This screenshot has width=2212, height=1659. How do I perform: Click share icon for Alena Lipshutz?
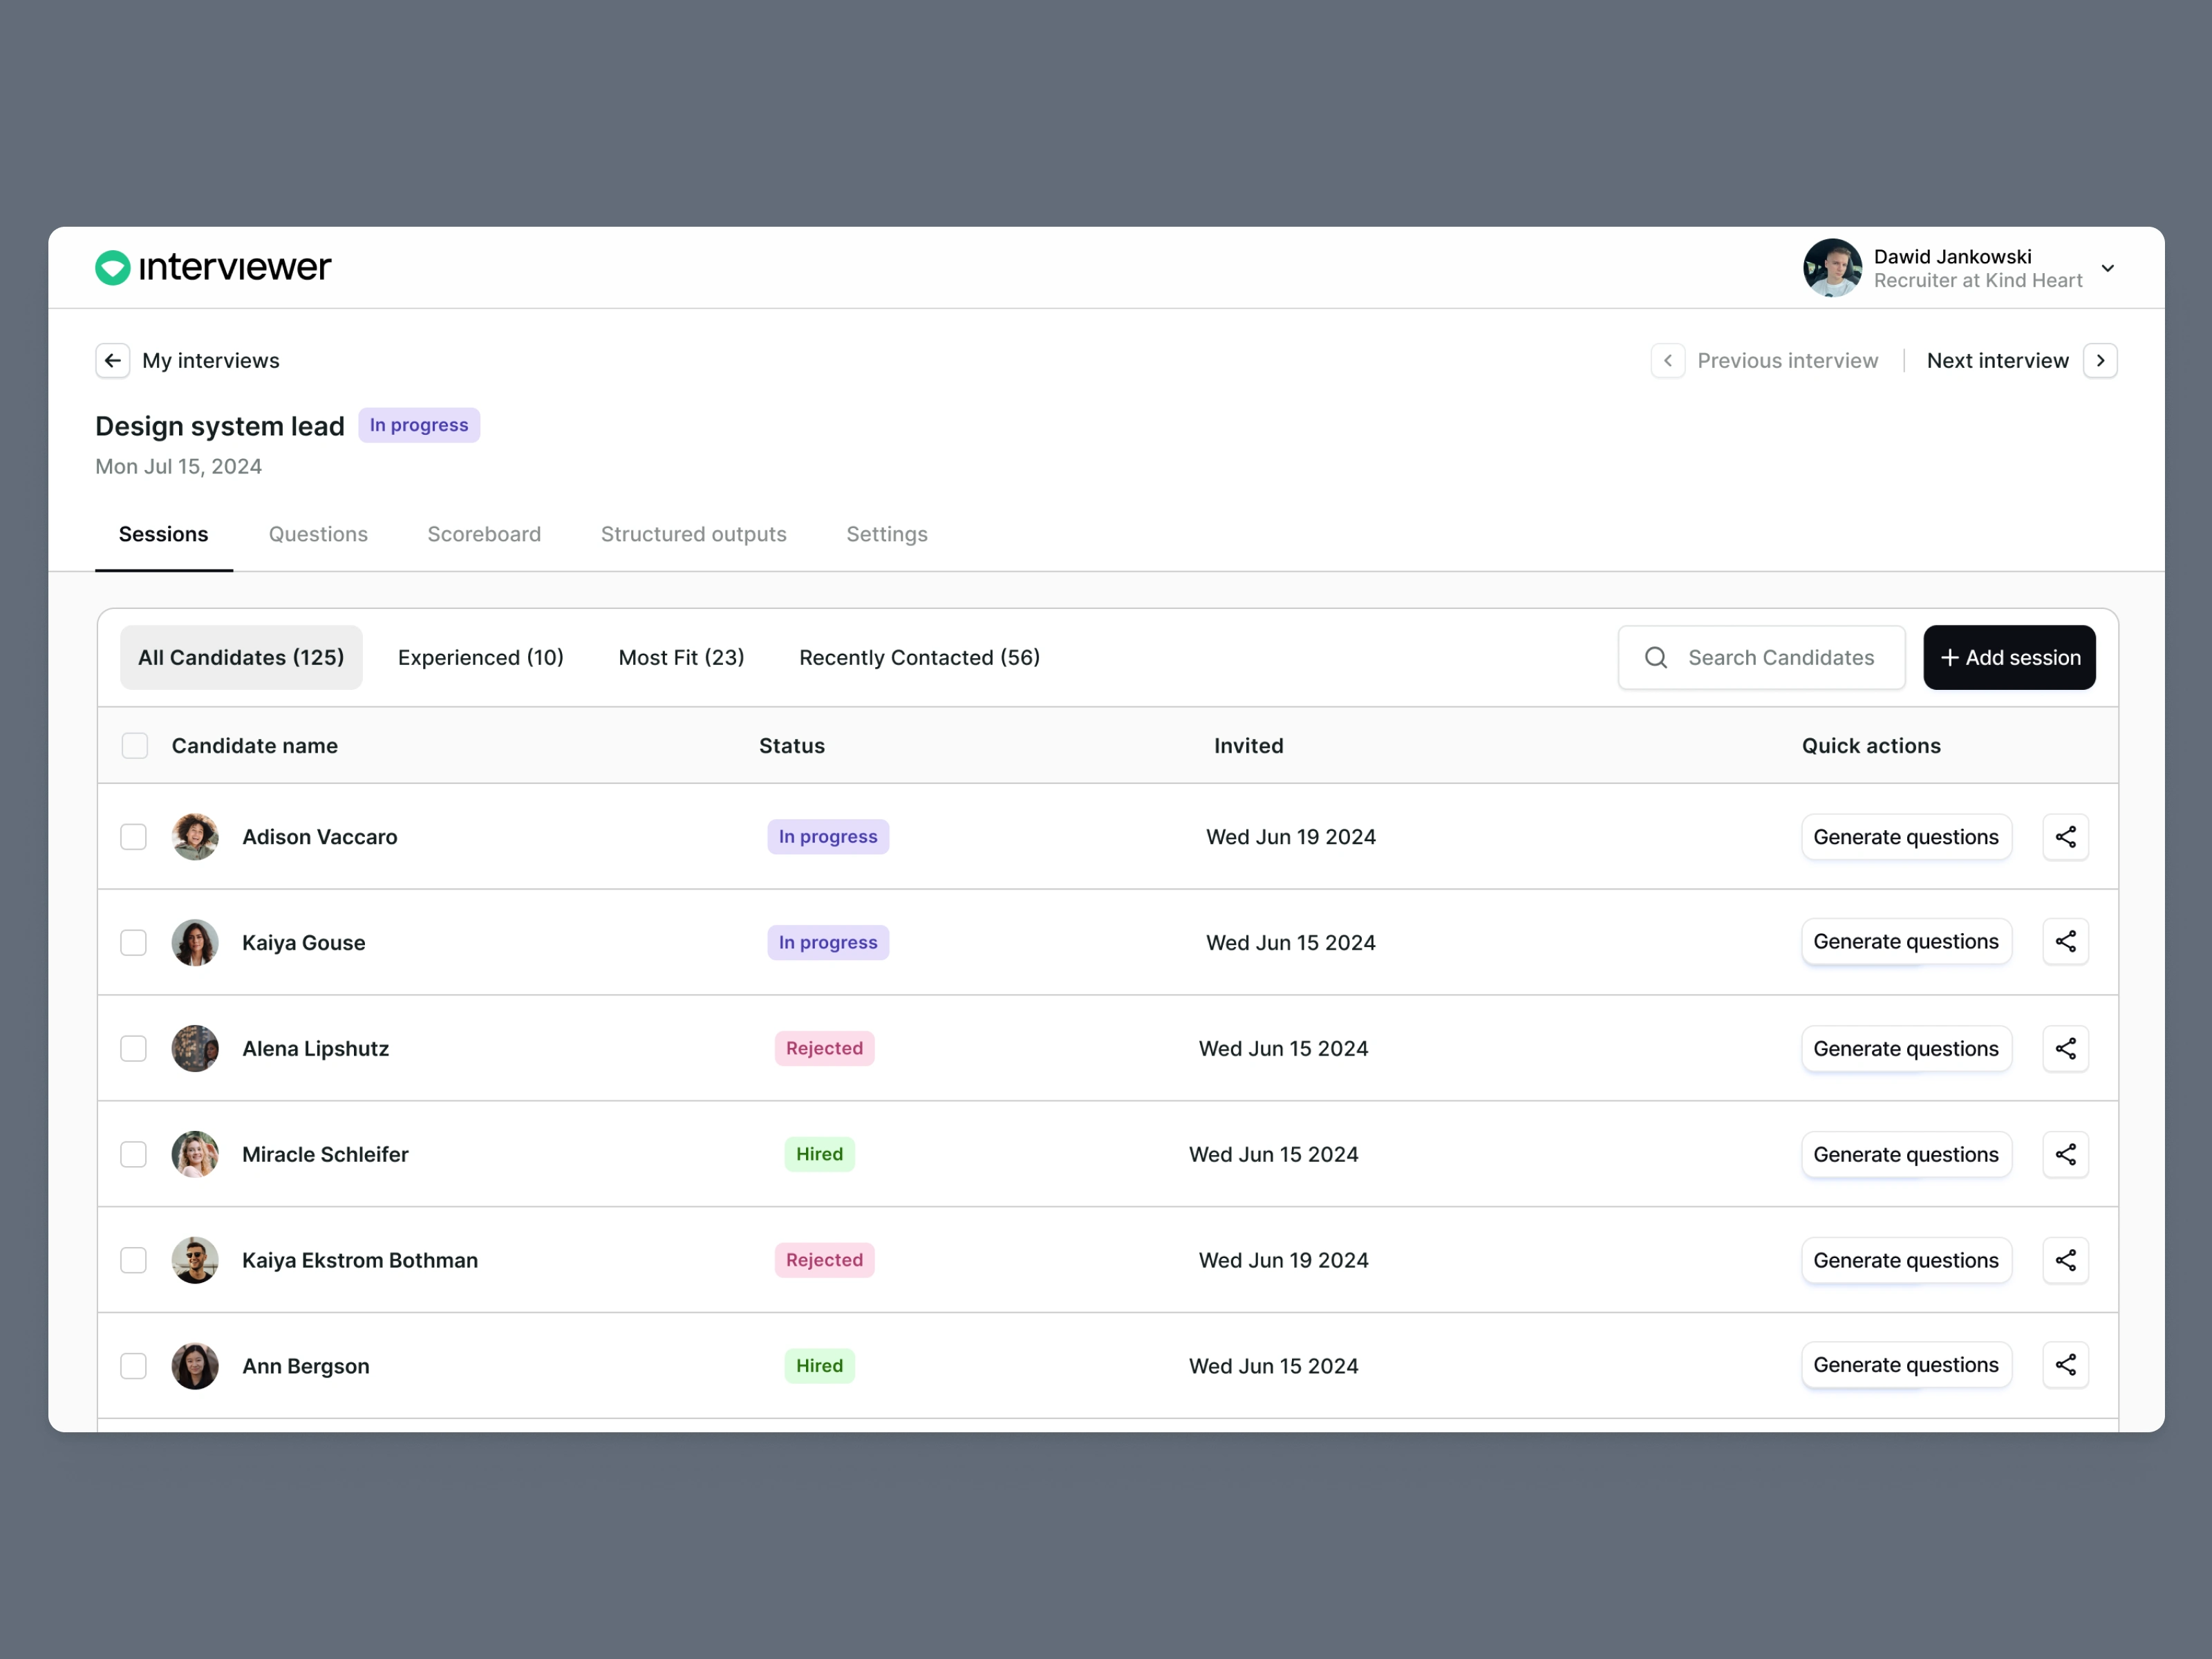pos(2065,1048)
